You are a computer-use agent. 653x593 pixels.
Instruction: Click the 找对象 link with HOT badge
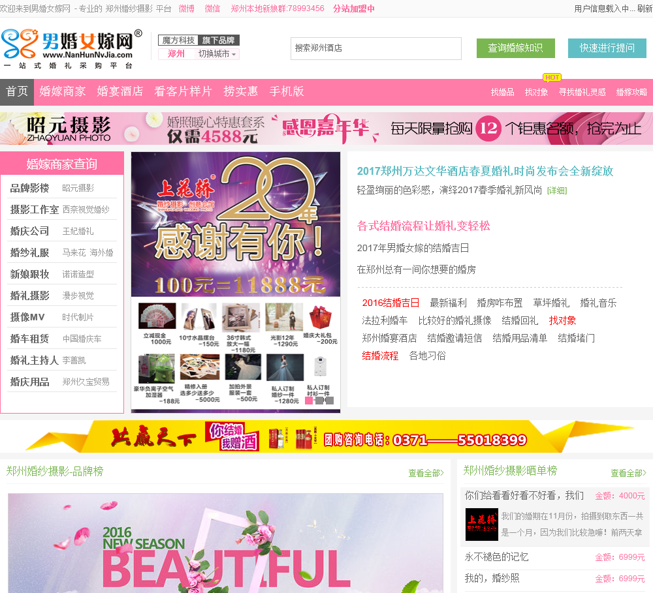point(536,92)
